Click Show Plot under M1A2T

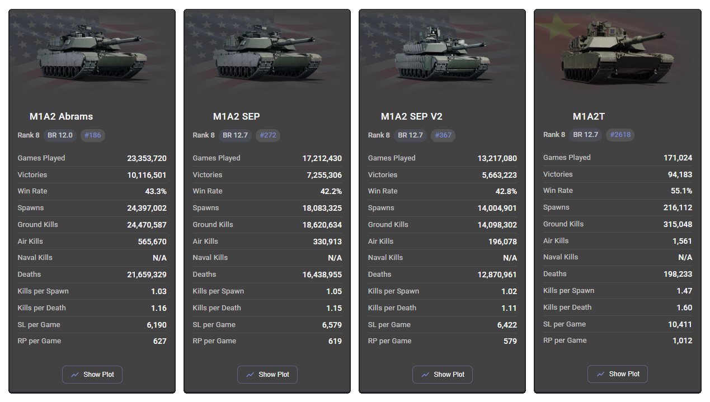pyautogui.click(x=618, y=374)
